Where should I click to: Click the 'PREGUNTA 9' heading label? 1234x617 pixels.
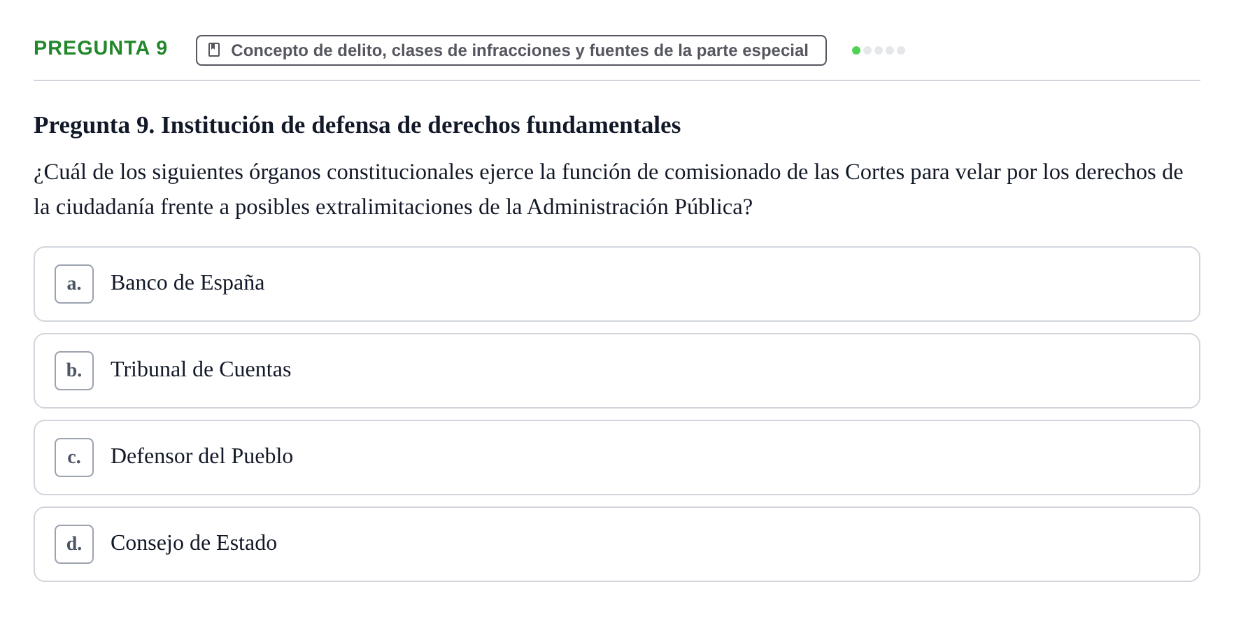(101, 48)
